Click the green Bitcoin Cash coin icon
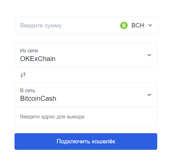 pos(124,25)
